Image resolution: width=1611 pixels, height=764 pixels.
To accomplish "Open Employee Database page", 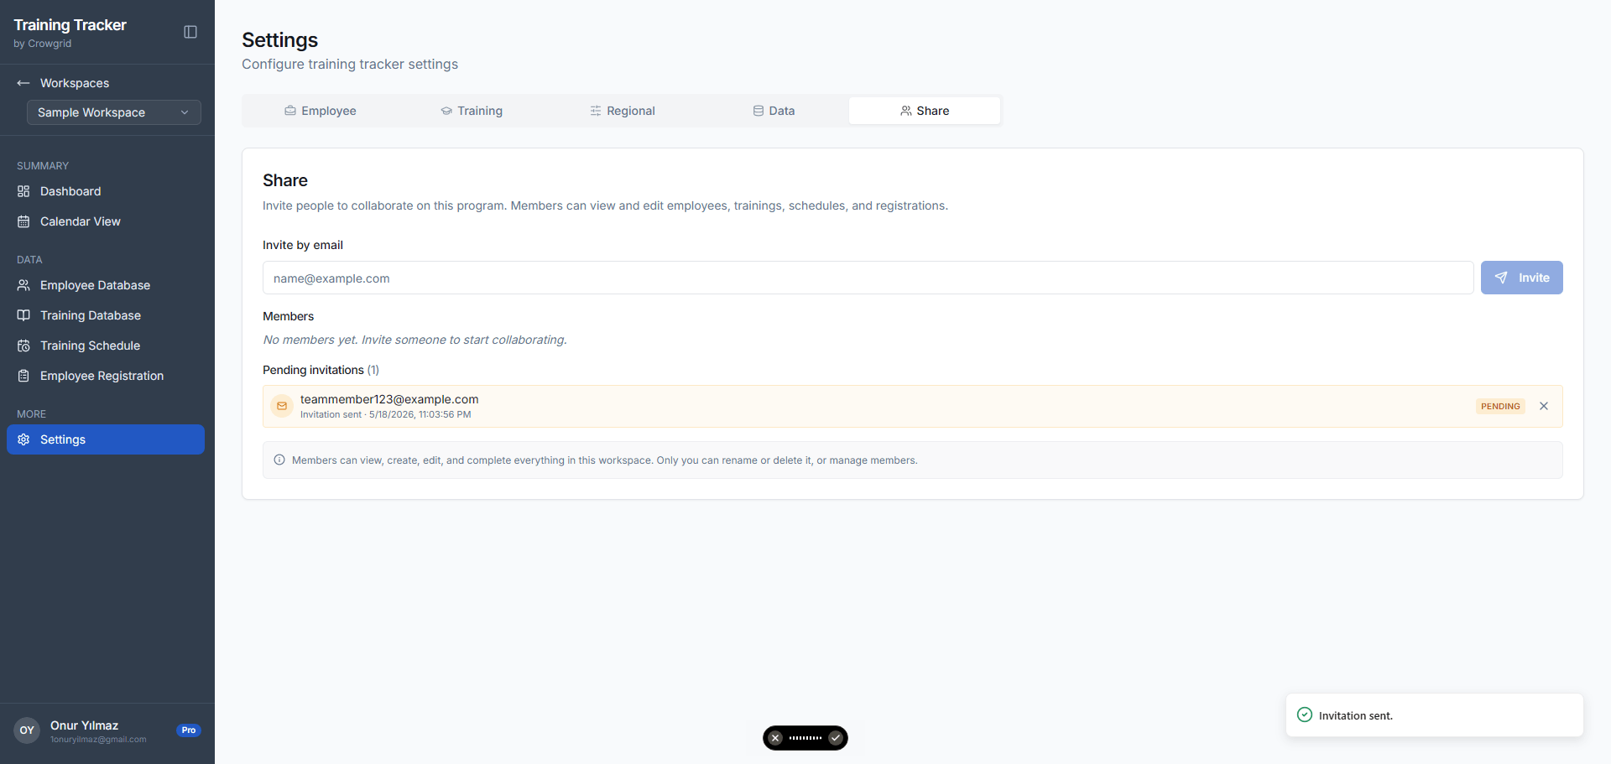I will (106, 285).
